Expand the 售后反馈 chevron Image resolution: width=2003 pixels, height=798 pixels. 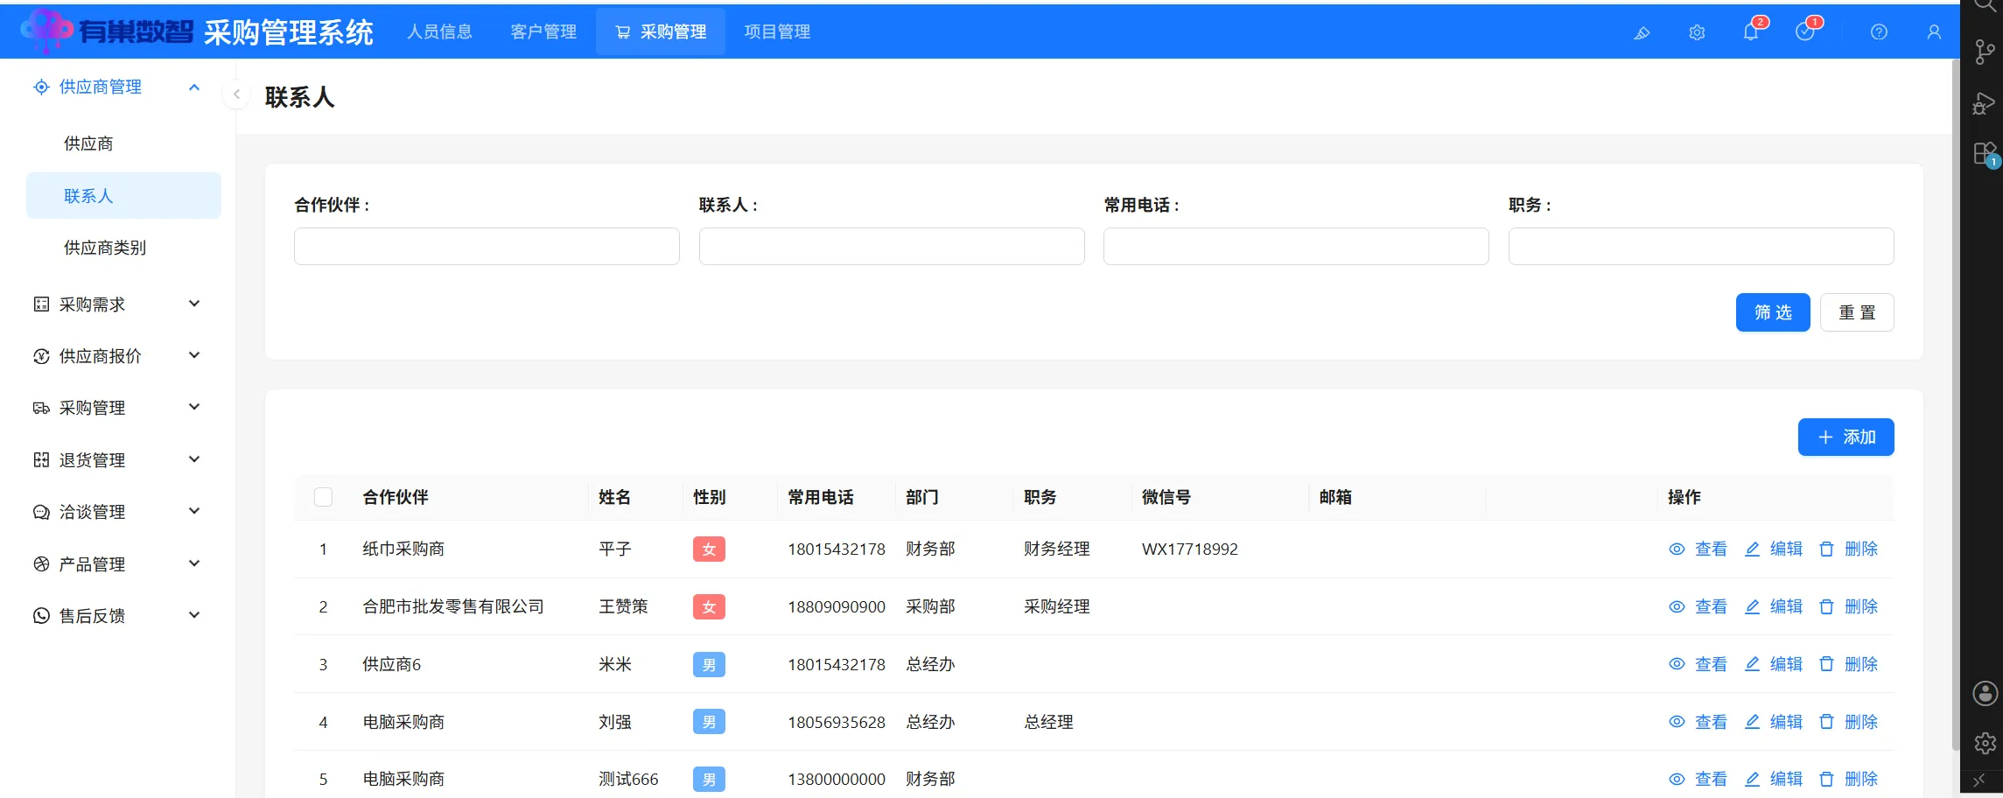tap(194, 615)
